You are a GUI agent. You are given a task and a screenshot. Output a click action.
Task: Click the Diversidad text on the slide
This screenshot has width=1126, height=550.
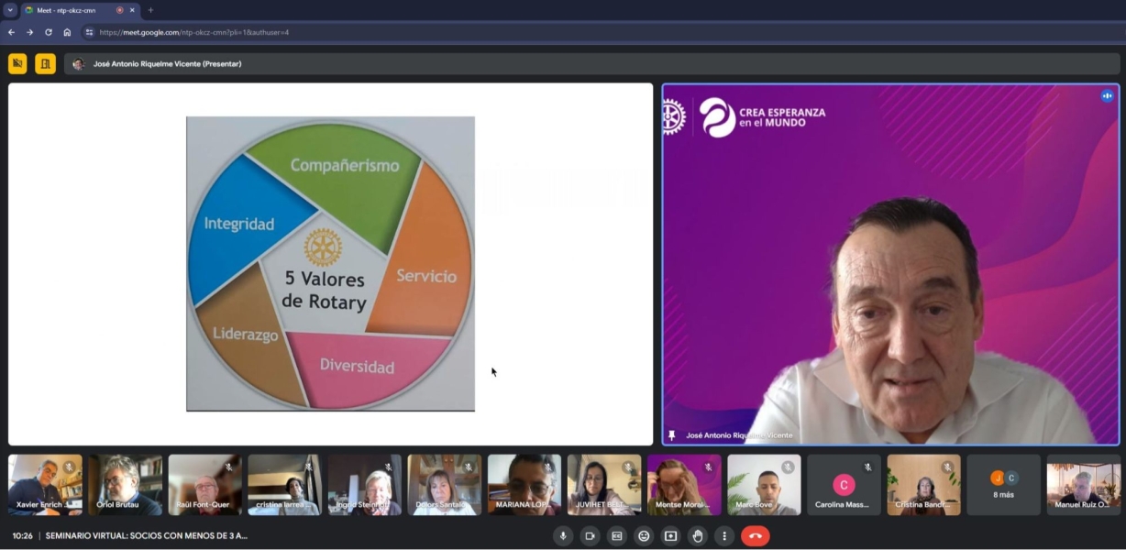[357, 367]
